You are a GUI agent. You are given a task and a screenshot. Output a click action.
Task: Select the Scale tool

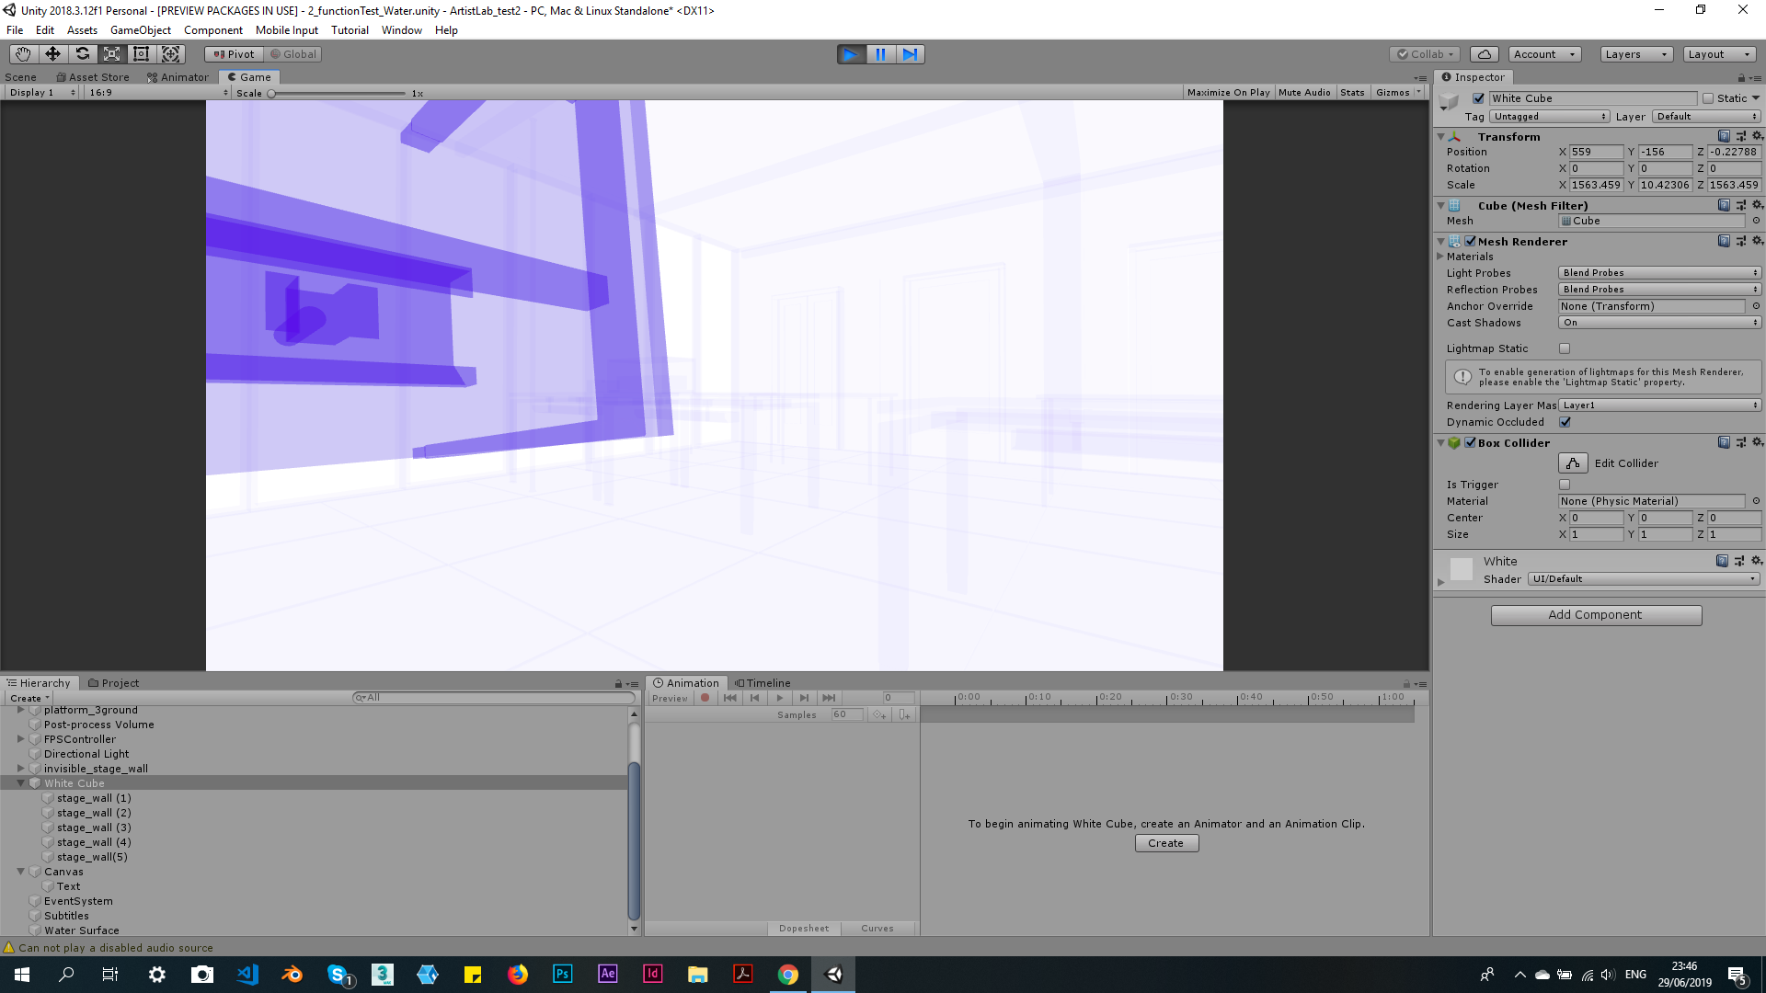(x=111, y=54)
